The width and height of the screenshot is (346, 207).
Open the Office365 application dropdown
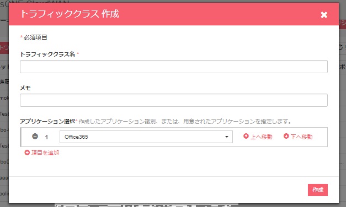pyautogui.click(x=146, y=137)
